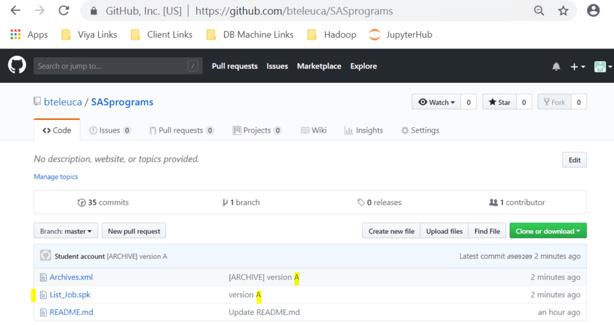Click the Create new file button
Screen dimensions: 614x325
391,231
